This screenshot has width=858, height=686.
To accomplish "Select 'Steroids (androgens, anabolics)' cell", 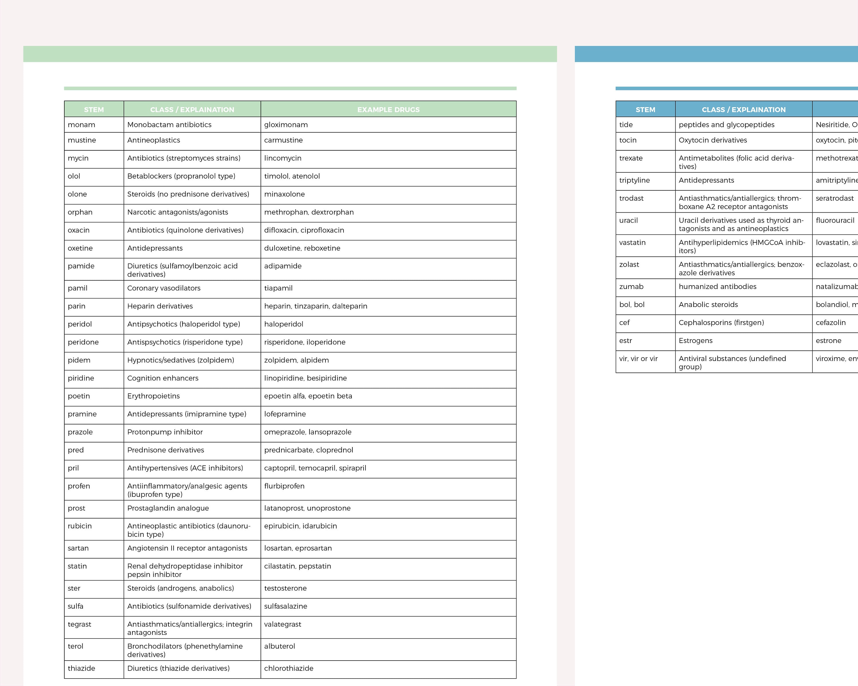I will pos(192,589).
